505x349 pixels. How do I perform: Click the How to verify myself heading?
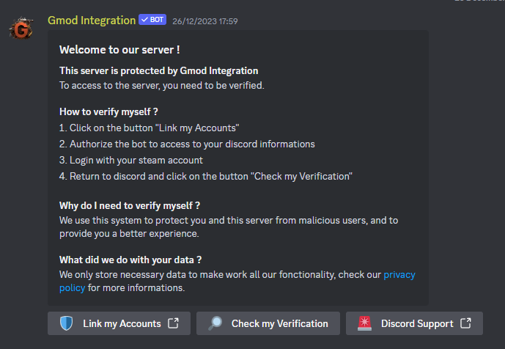click(x=108, y=112)
